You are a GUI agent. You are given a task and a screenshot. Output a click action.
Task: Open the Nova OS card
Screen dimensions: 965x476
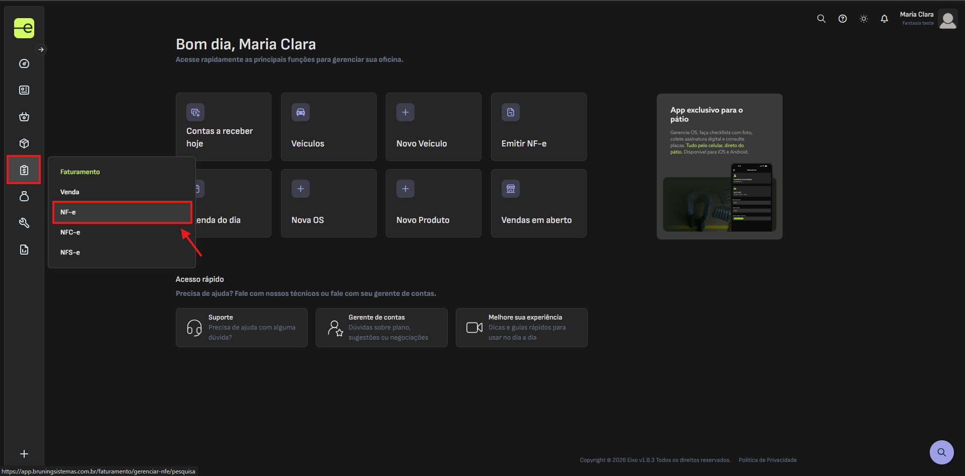click(328, 203)
